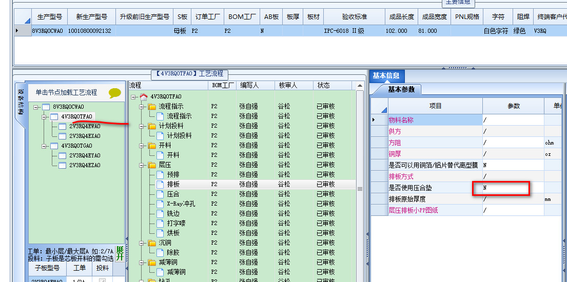The height and width of the screenshot is (282, 567).
Task: Click the document icon for X-Ray冲孔
Action: 160,204
